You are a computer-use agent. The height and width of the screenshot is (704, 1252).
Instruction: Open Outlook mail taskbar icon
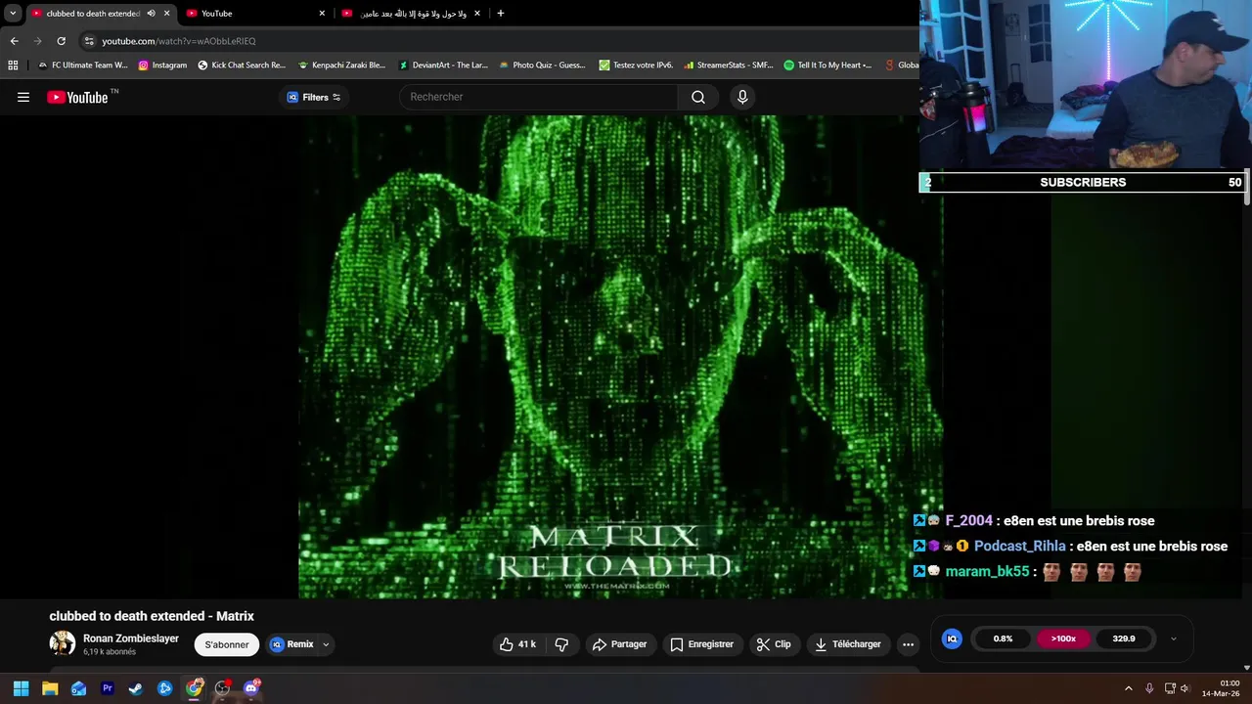[x=78, y=688]
